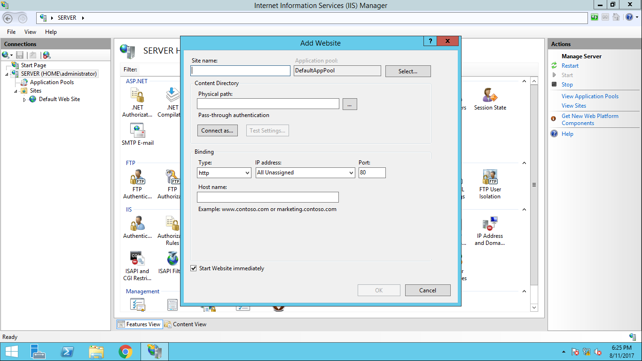Launch PowerShell from the taskbar
This screenshot has width=642, height=361.
click(67, 352)
